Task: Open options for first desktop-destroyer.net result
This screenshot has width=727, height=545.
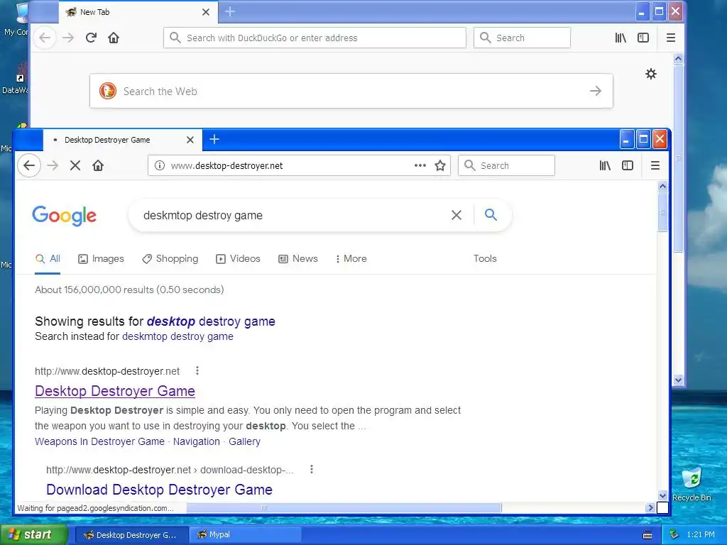Action: 197,370
